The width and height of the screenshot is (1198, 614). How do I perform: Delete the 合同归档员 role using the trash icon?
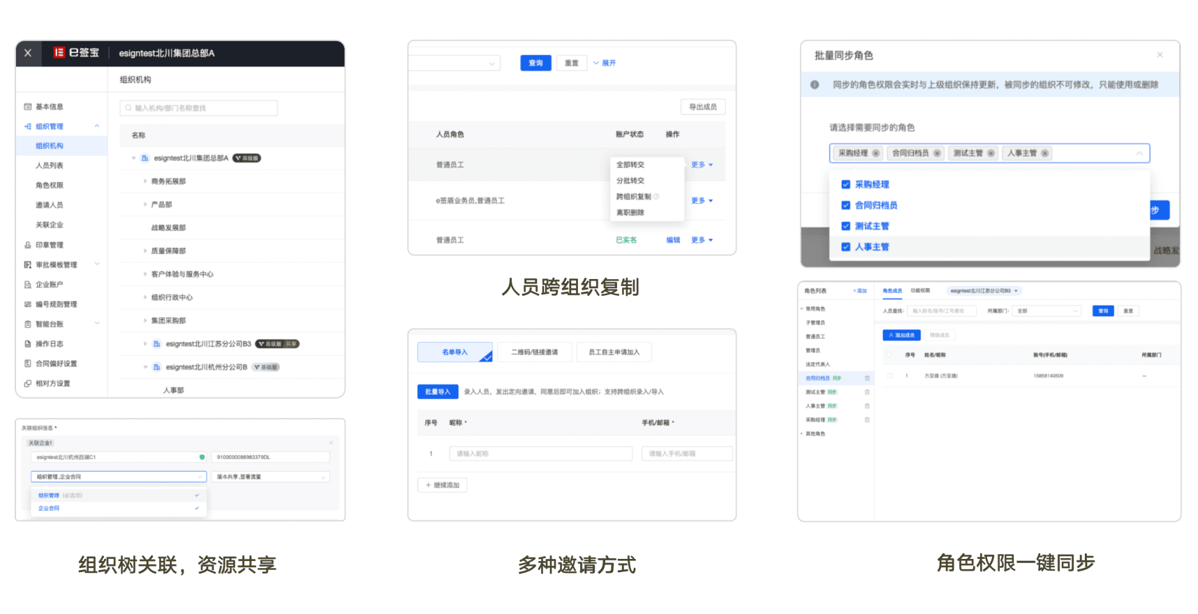867,378
